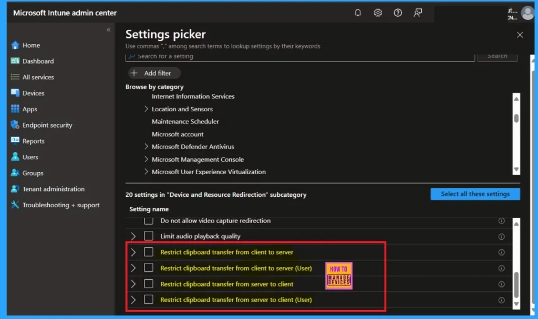This screenshot has width=538, height=319.
Task: Click the Devices monitor icon in sidebar
Action: [15, 93]
